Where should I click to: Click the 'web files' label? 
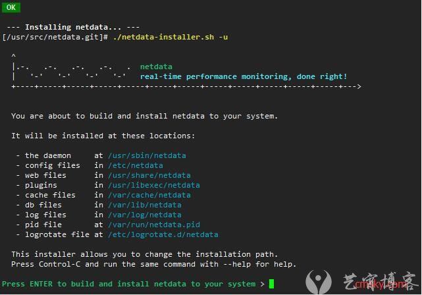[x=45, y=175]
